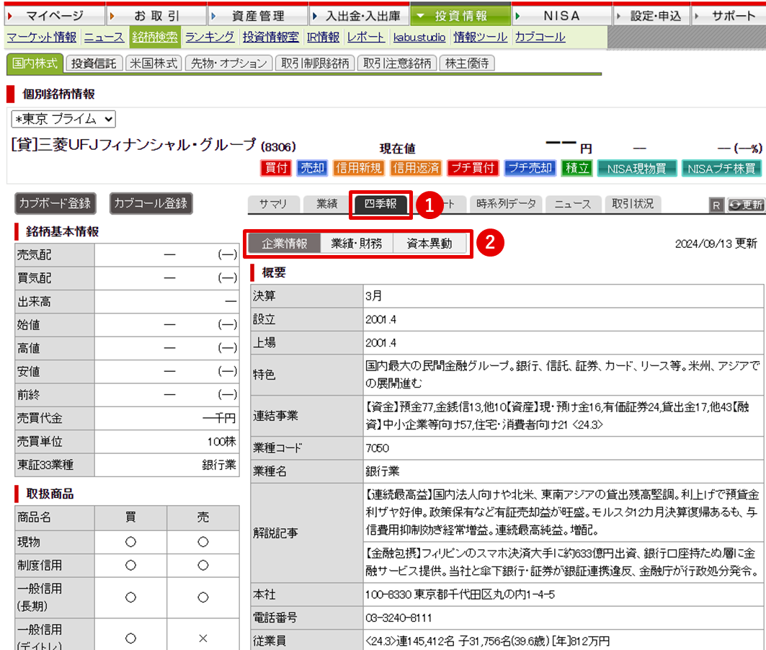Open the ランキング link

pyautogui.click(x=210, y=37)
